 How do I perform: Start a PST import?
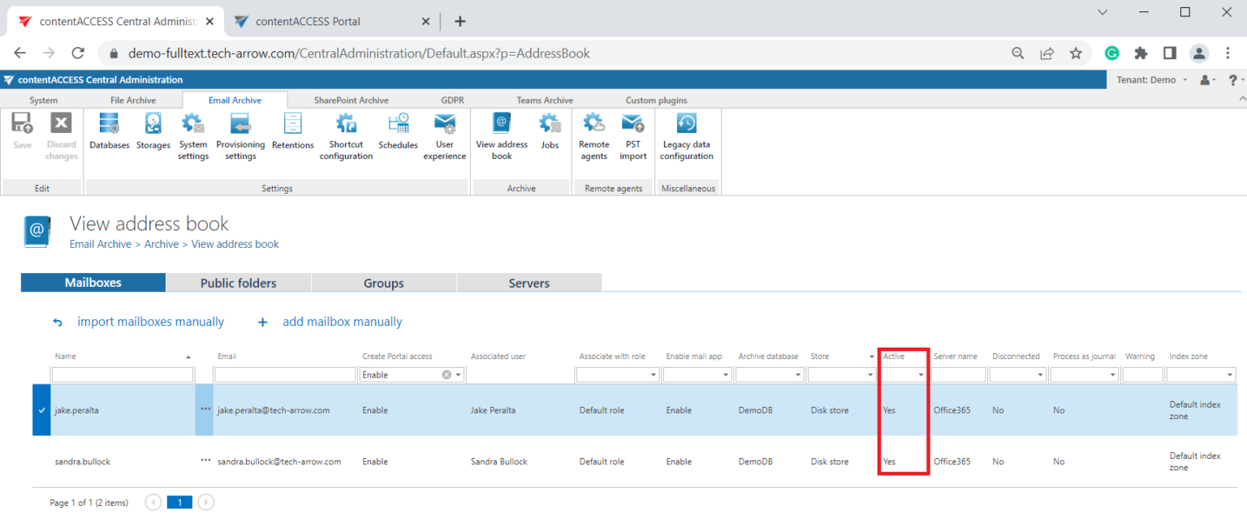tap(632, 135)
